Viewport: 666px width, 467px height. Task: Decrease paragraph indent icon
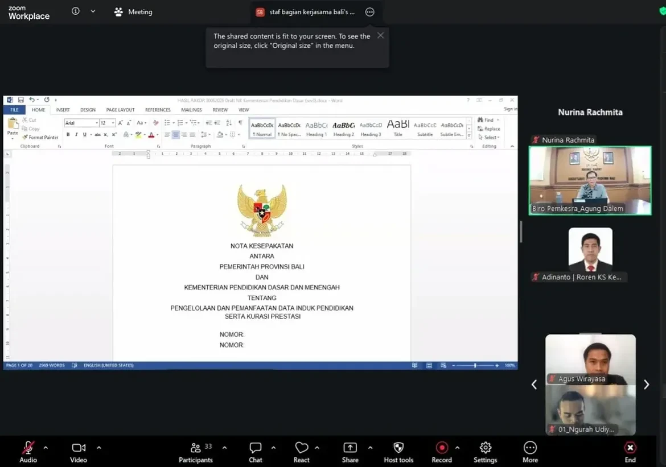208,123
